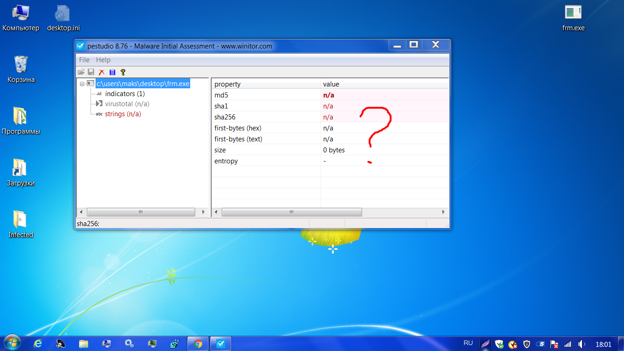Screen dimensions: 624x351
Task: Select the Infected folder on the desktop
Action: (21, 225)
